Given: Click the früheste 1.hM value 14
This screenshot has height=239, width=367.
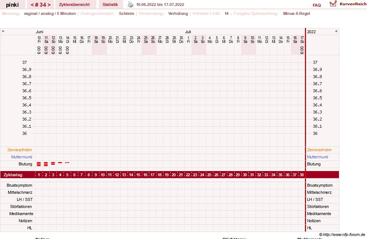Looking at the screenshot, I should (x=227, y=13).
